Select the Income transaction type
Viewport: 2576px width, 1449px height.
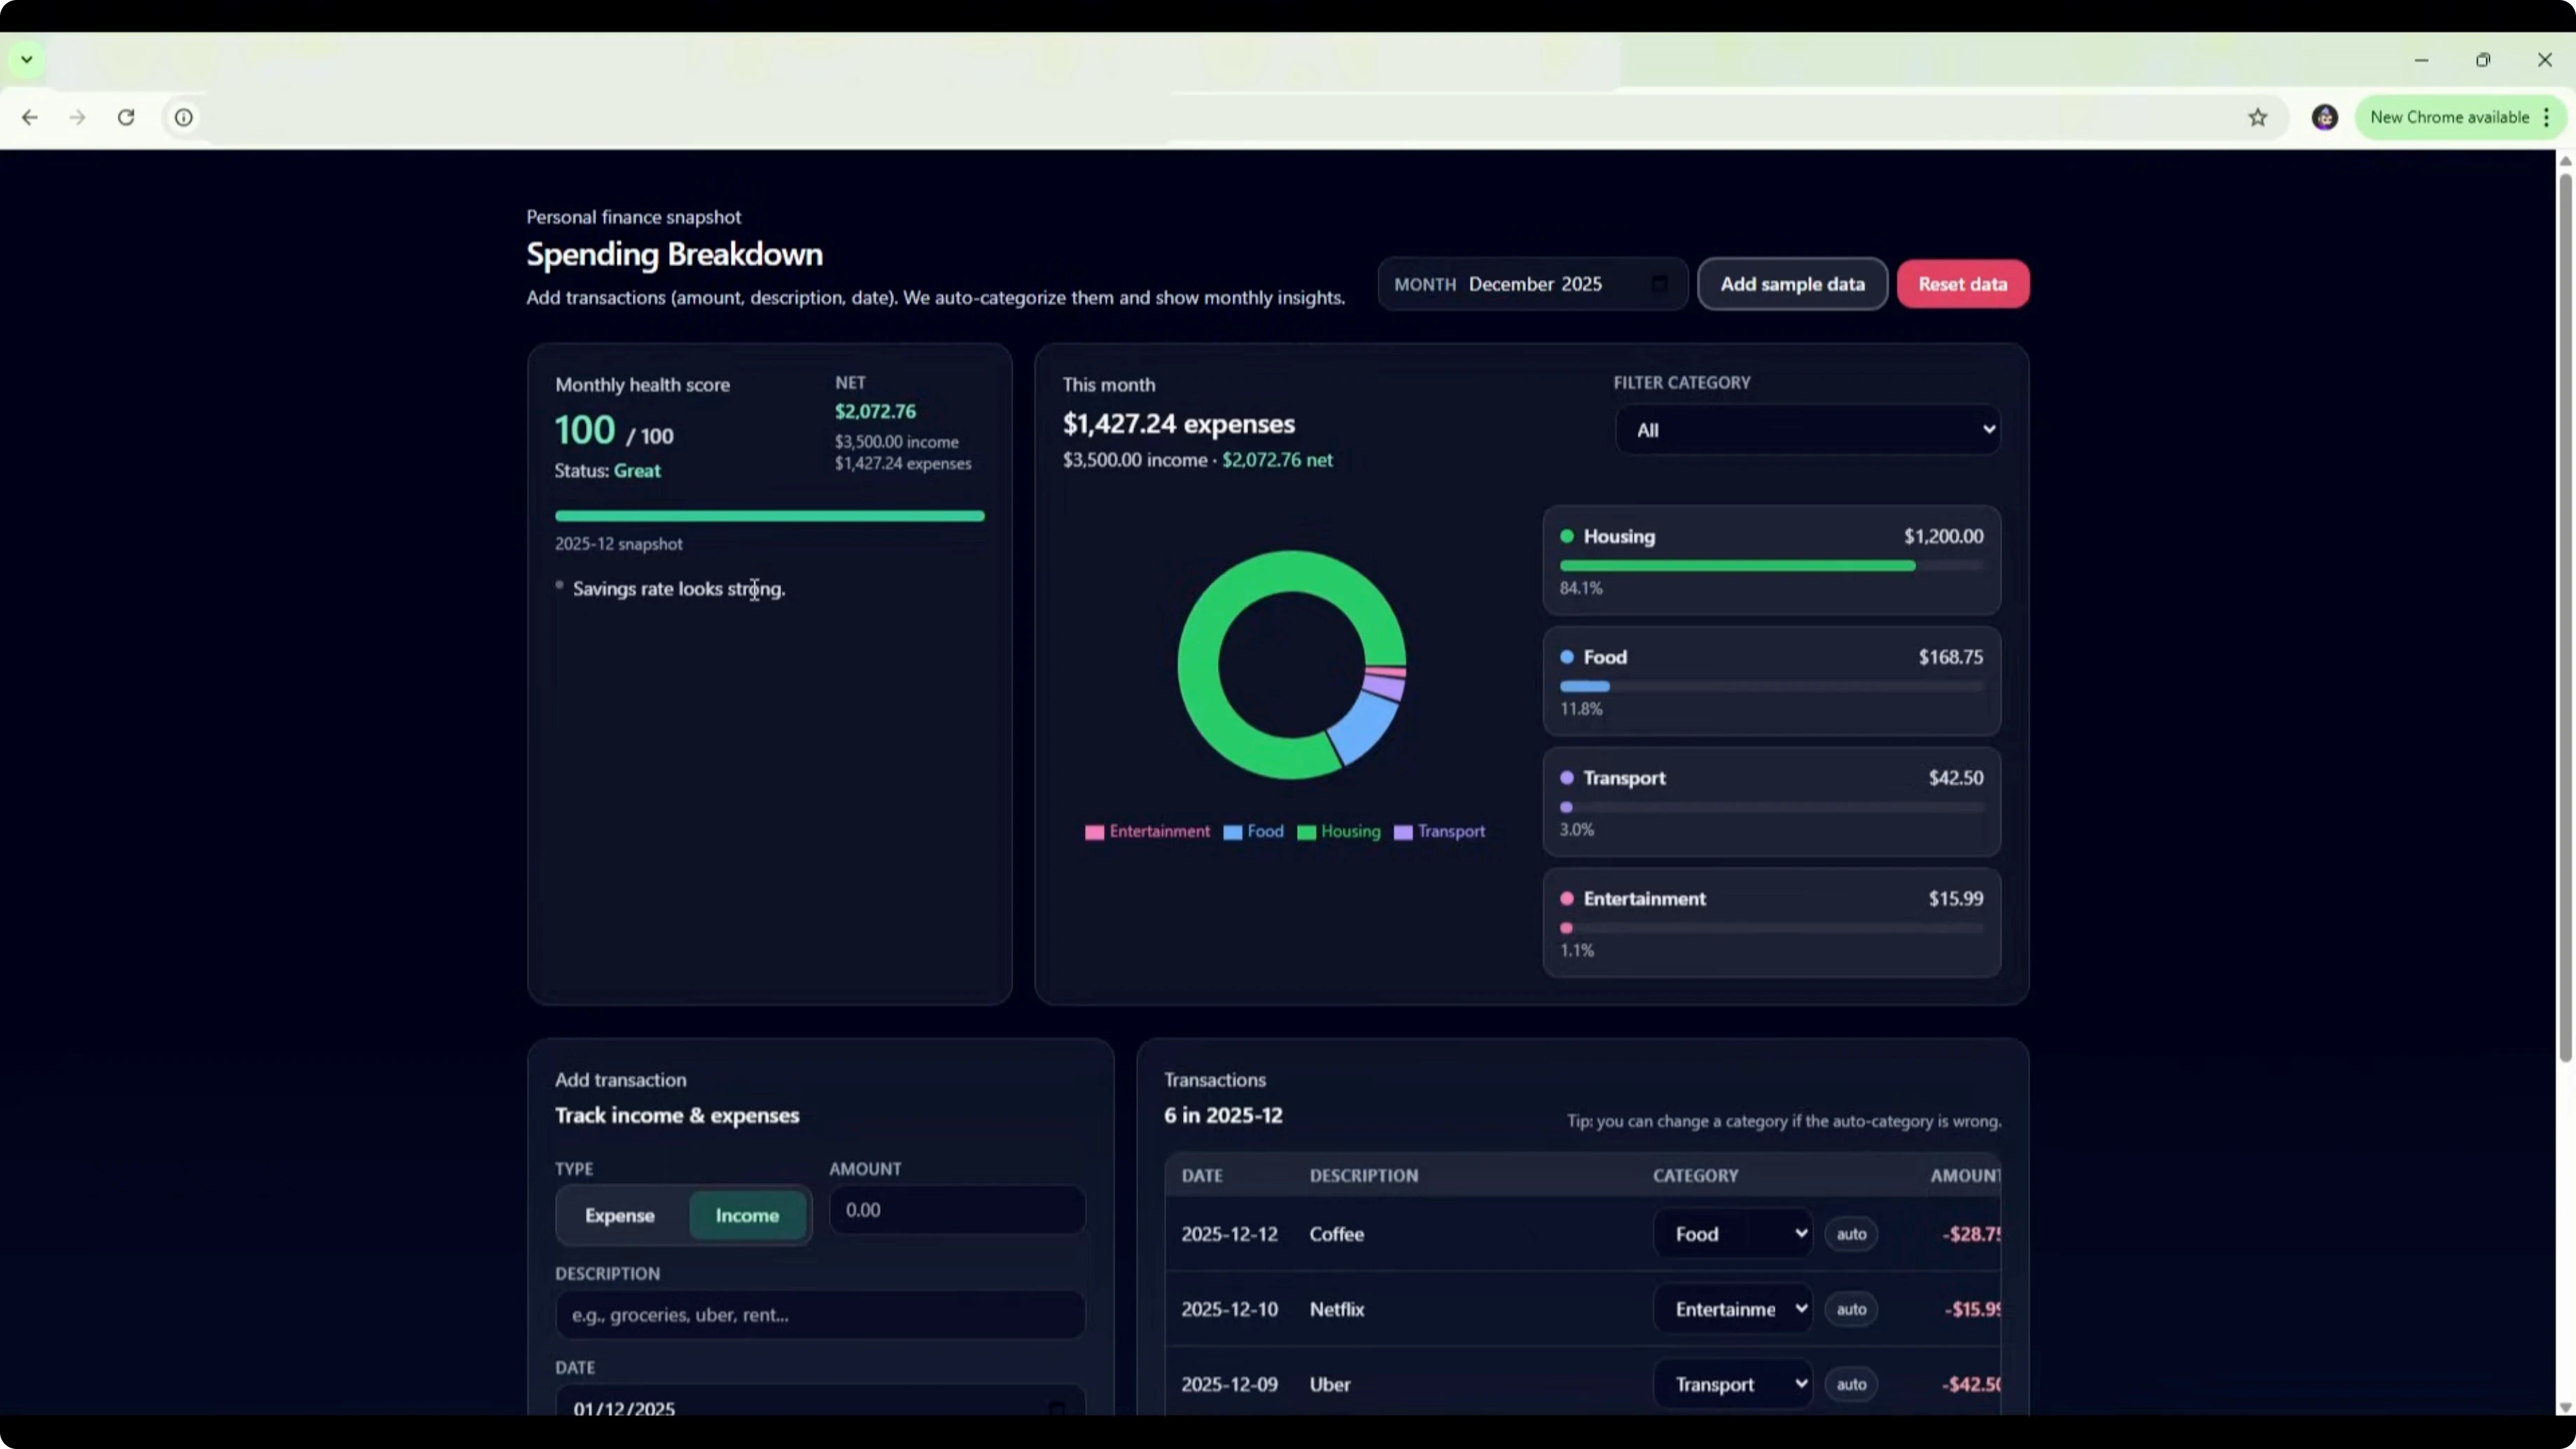(747, 1215)
